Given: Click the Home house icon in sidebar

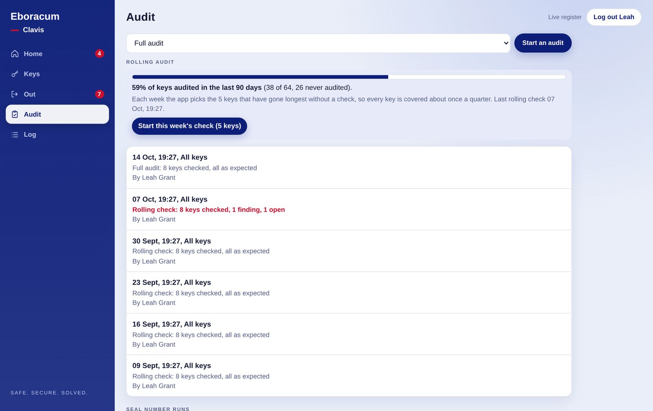Looking at the screenshot, I should coord(15,53).
